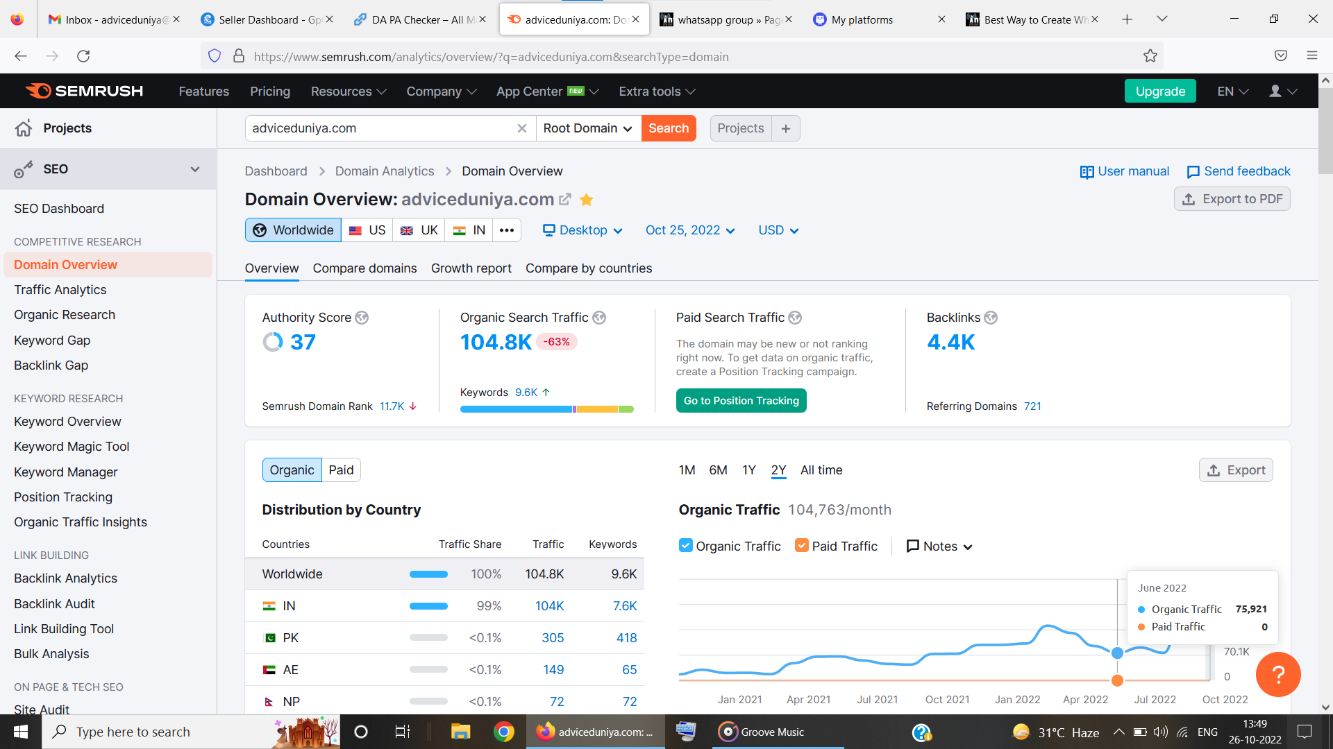Toggle the Paid Traffic checkbox
This screenshot has height=749, width=1333.
[802, 546]
